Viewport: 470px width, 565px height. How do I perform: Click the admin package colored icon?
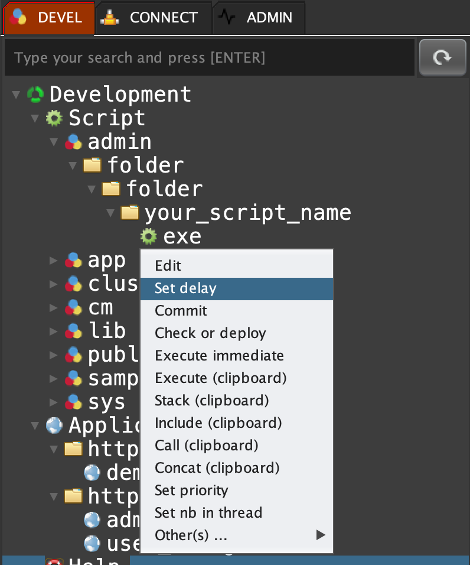(x=73, y=142)
